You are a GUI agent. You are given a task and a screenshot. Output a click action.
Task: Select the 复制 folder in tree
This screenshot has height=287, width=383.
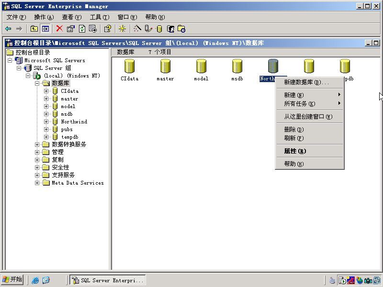click(57, 160)
